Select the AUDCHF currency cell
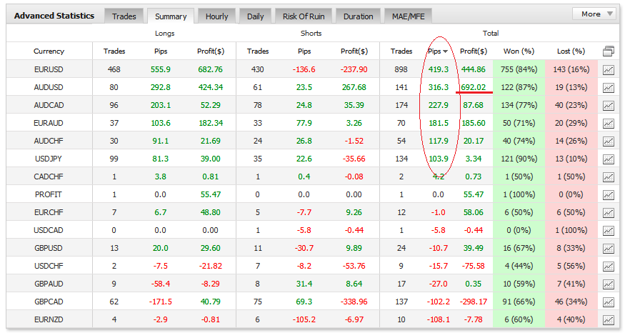 [x=49, y=141]
